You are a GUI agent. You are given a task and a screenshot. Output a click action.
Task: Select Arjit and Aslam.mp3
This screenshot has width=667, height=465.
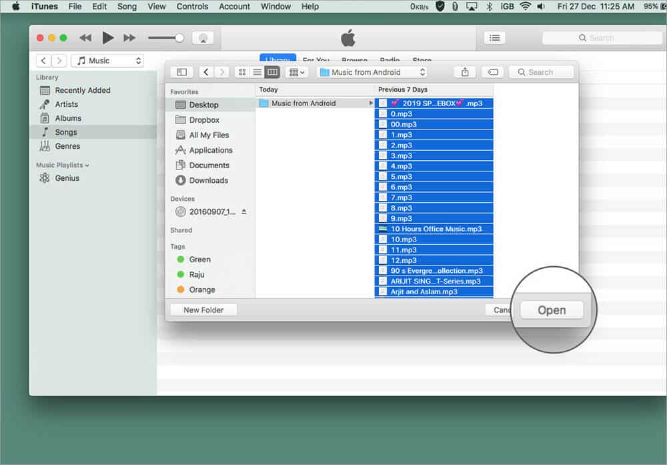434,292
